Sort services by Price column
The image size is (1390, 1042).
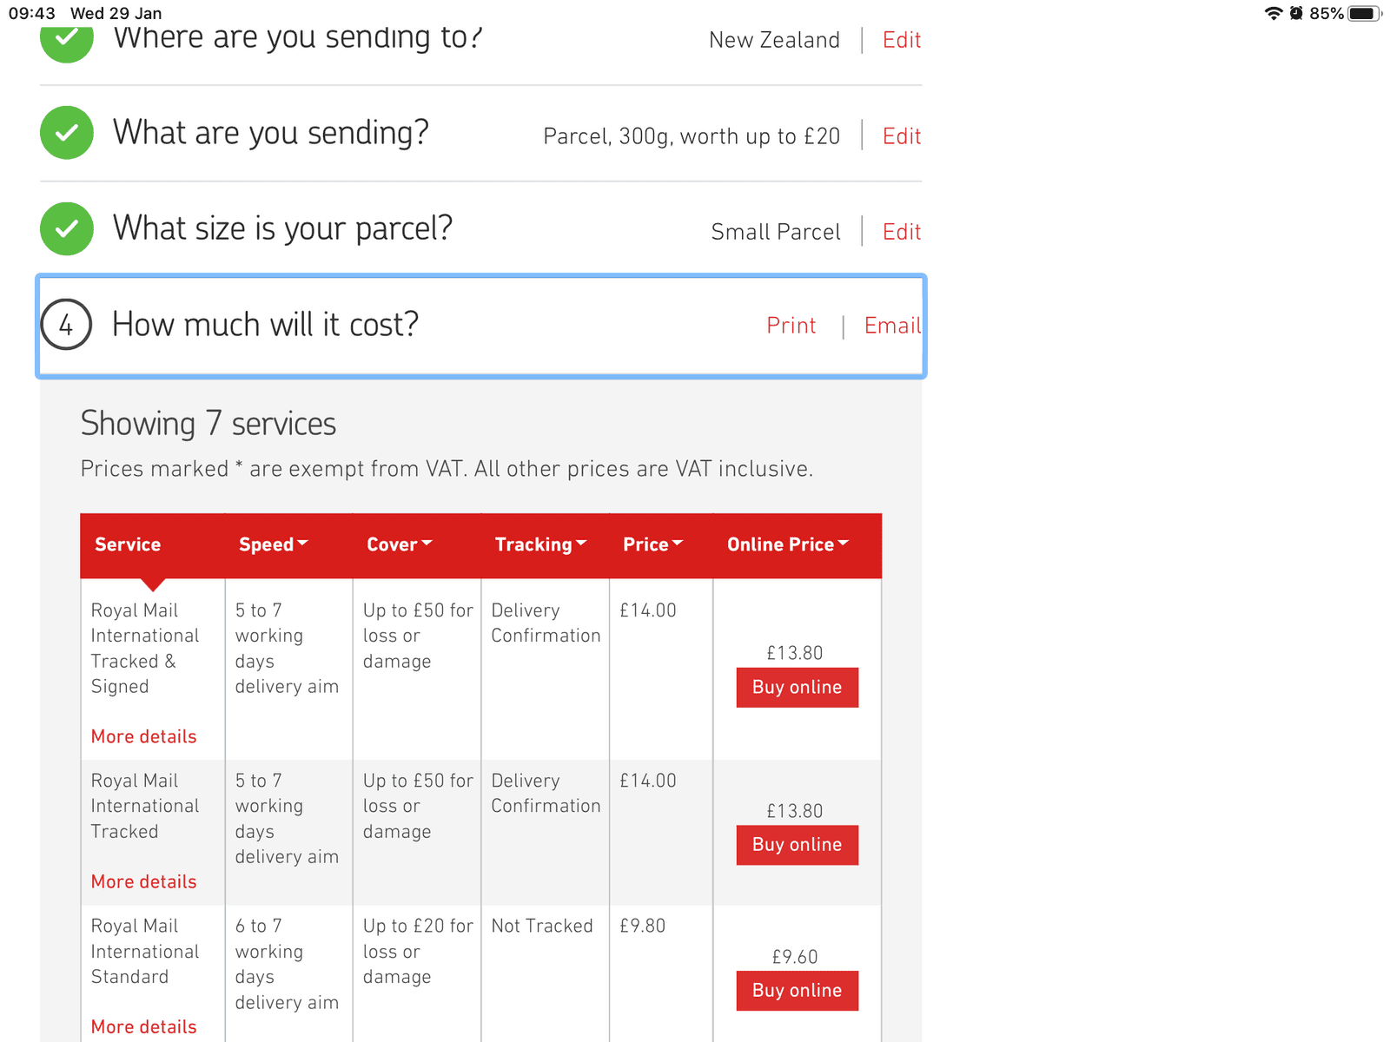coord(653,544)
